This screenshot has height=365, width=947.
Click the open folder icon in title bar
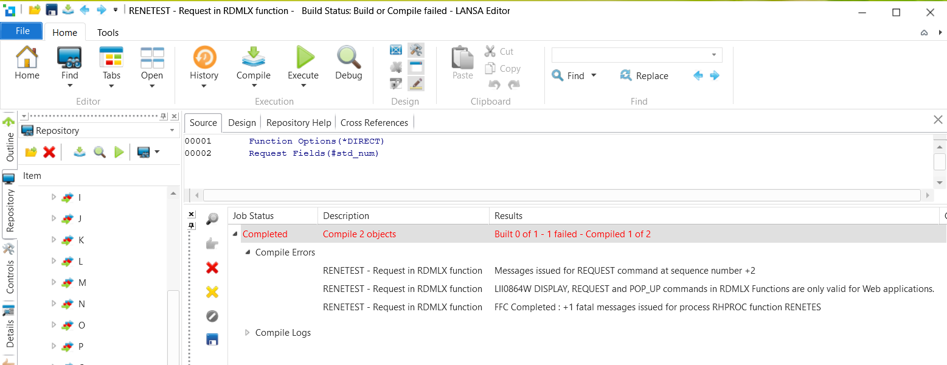point(35,10)
